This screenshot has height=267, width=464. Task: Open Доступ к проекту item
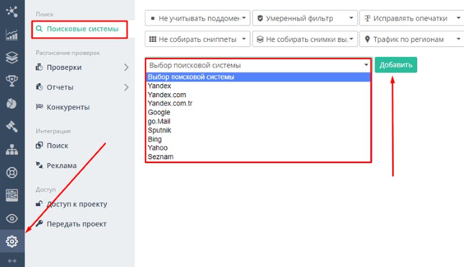(77, 204)
